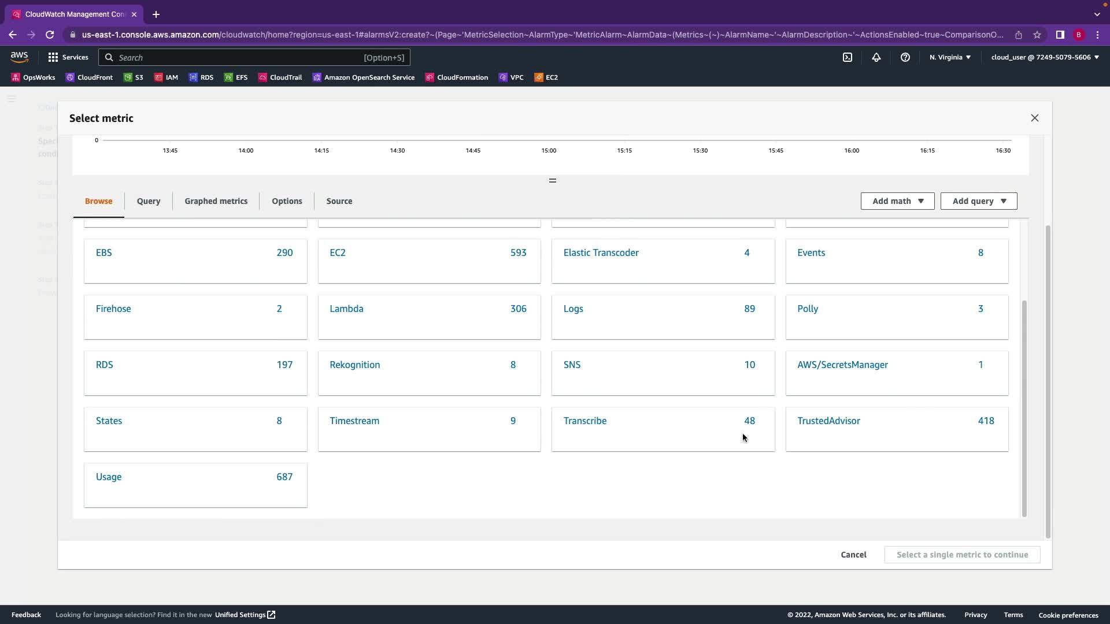Bookmark this page with star icon
Image resolution: width=1110 pixels, height=624 pixels.
coord(1037,35)
